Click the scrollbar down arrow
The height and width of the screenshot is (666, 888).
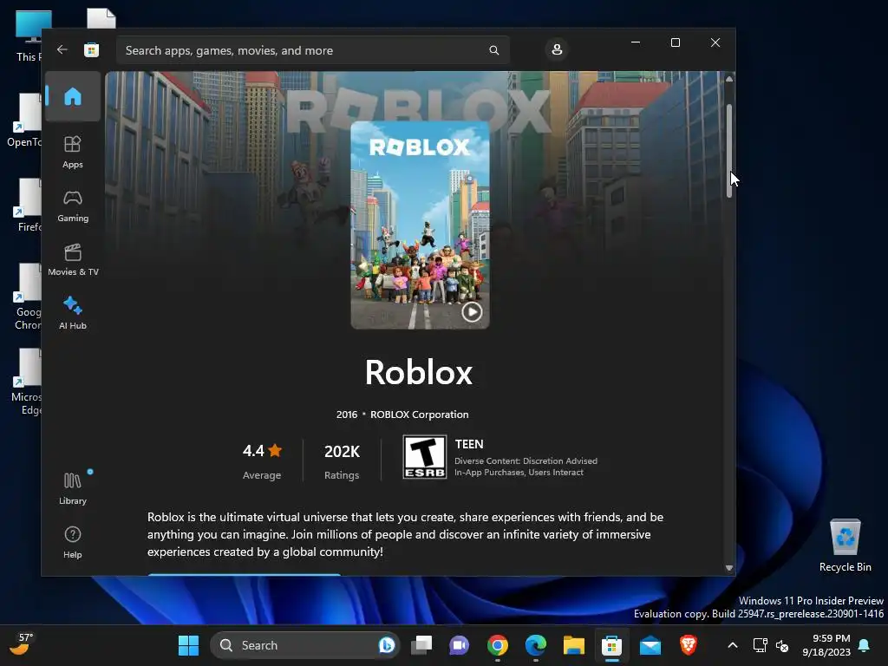tap(728, 568)
